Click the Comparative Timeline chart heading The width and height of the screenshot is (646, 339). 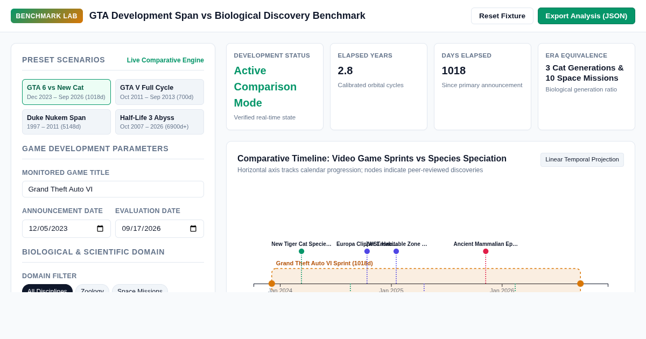372,159
